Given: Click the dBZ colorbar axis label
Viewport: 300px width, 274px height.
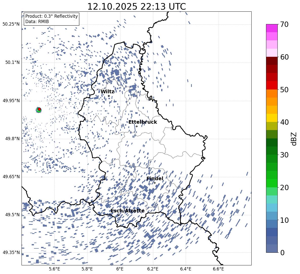Looking at the screenshot, I should [294, 139].
